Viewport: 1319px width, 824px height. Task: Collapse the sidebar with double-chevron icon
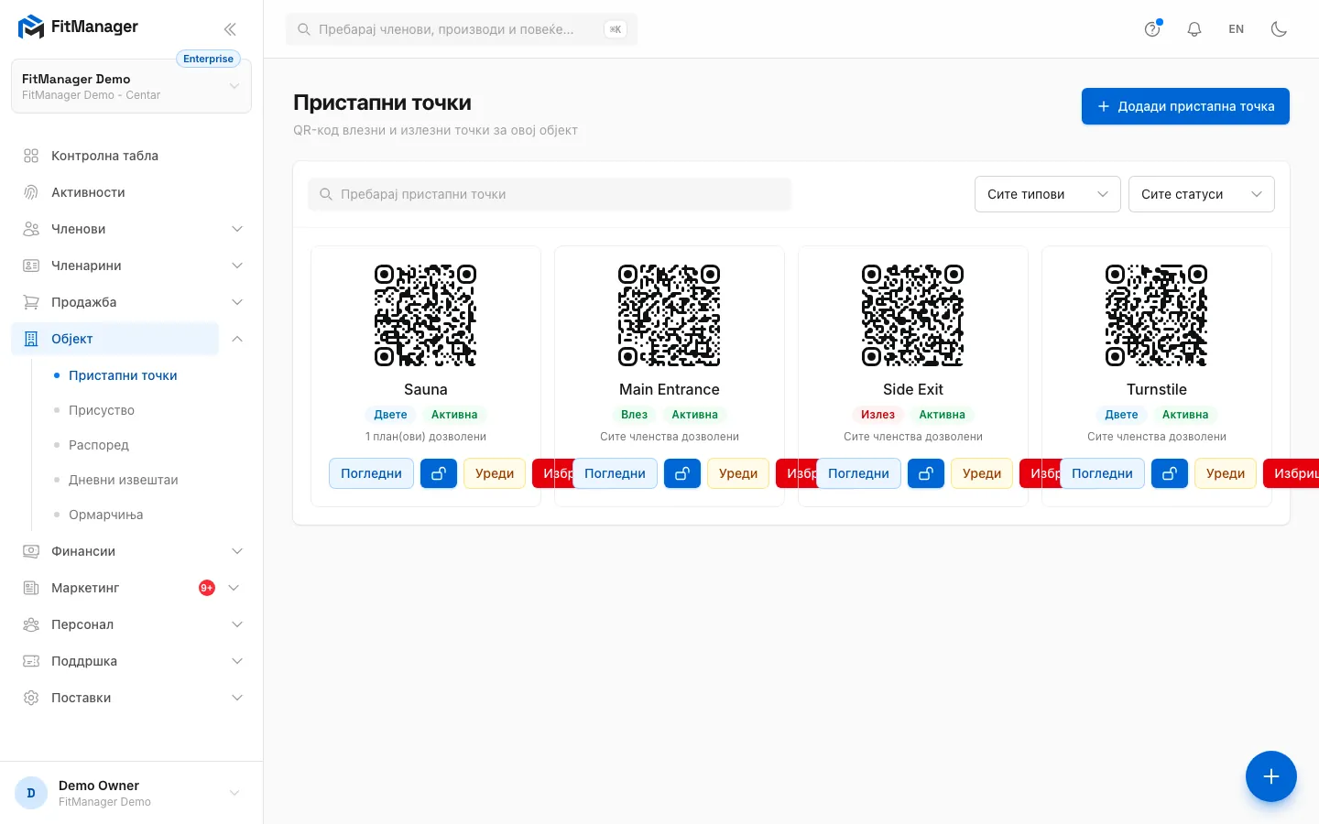[230, 29]
